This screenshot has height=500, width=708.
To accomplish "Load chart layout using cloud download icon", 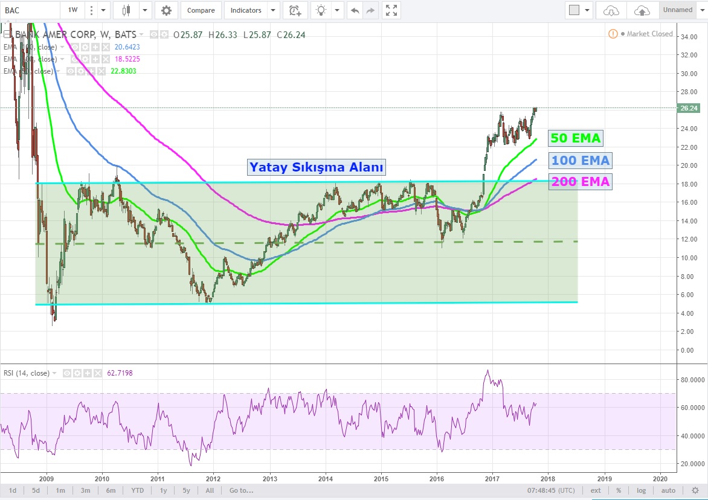I will [611, 10].
